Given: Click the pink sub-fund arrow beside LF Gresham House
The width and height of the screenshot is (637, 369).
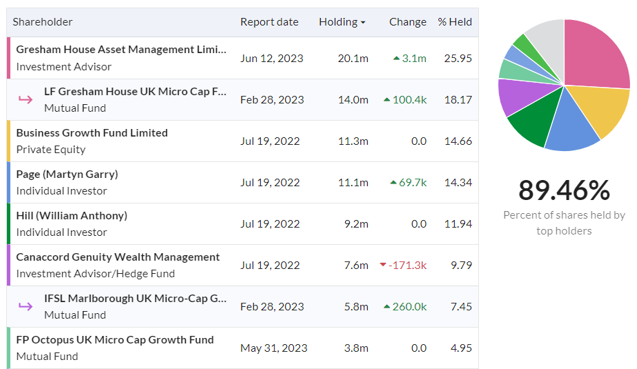Looking at the screenshot, I should coord(26,100).
